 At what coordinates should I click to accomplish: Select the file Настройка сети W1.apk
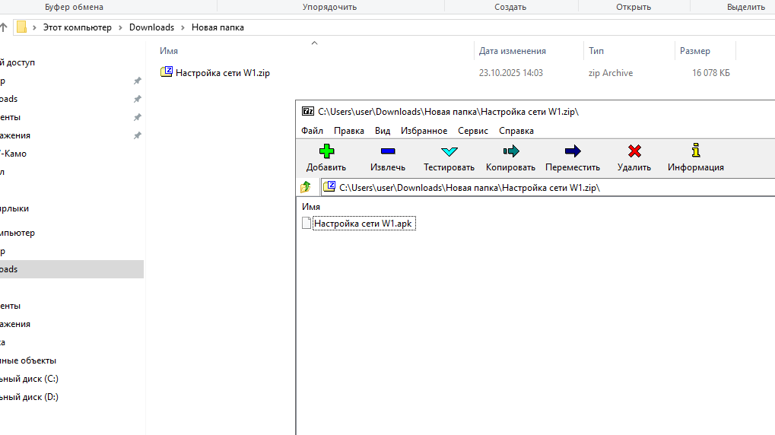point(363,224)
